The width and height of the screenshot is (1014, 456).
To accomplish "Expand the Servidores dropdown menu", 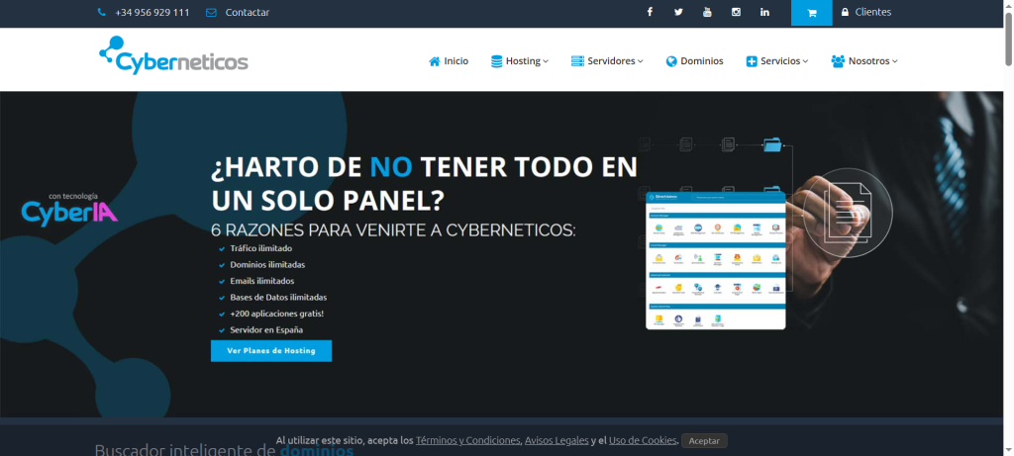I will pos(607,61).
